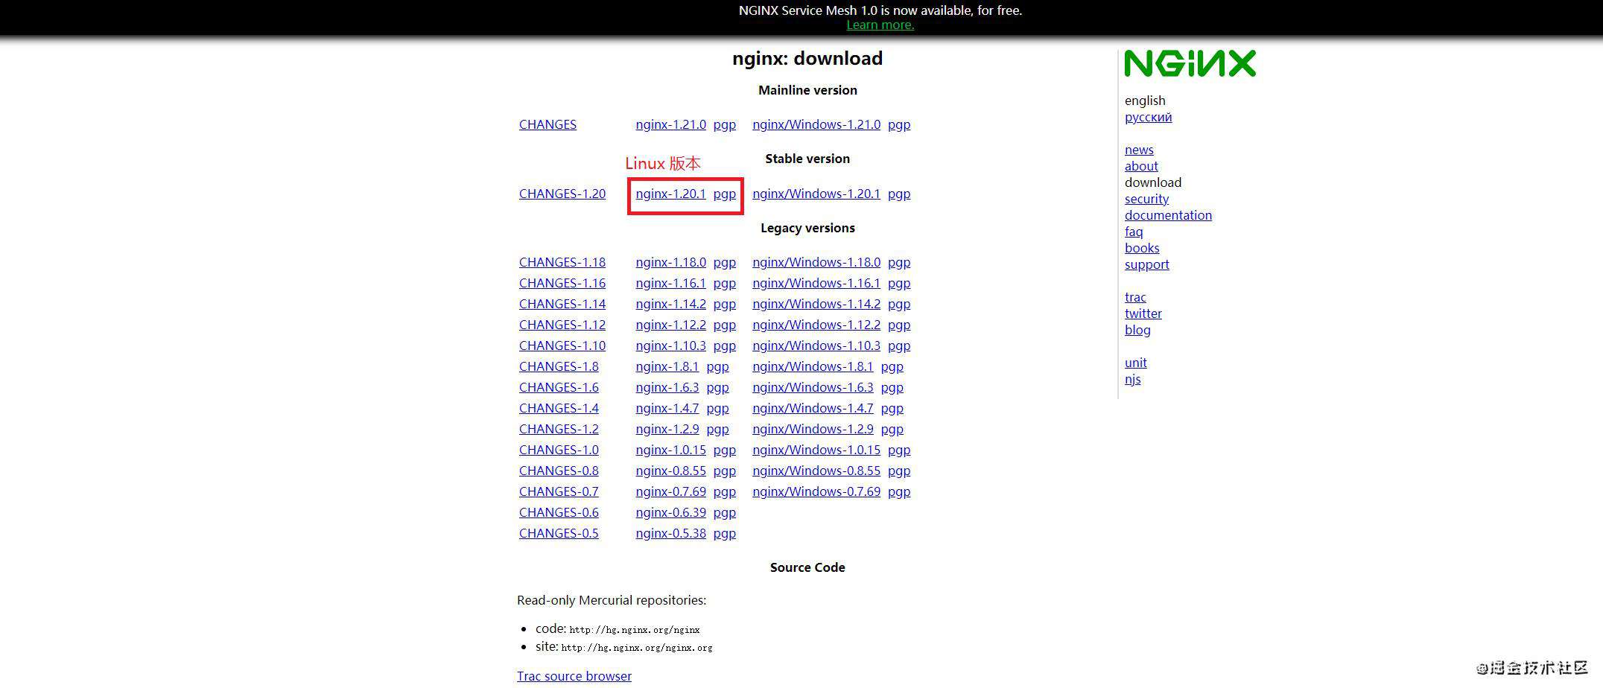Open CHANGES-0.8 link
1603x688 pixels.
click(x=559, y=471)
